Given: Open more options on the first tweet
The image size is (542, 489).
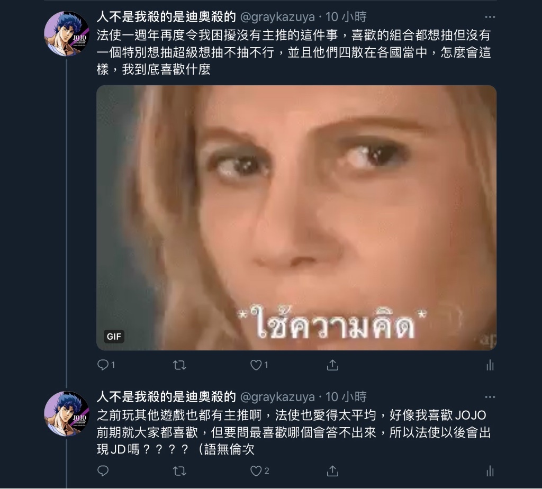Looking at the screenshot, I should click(x=490, y=17).
